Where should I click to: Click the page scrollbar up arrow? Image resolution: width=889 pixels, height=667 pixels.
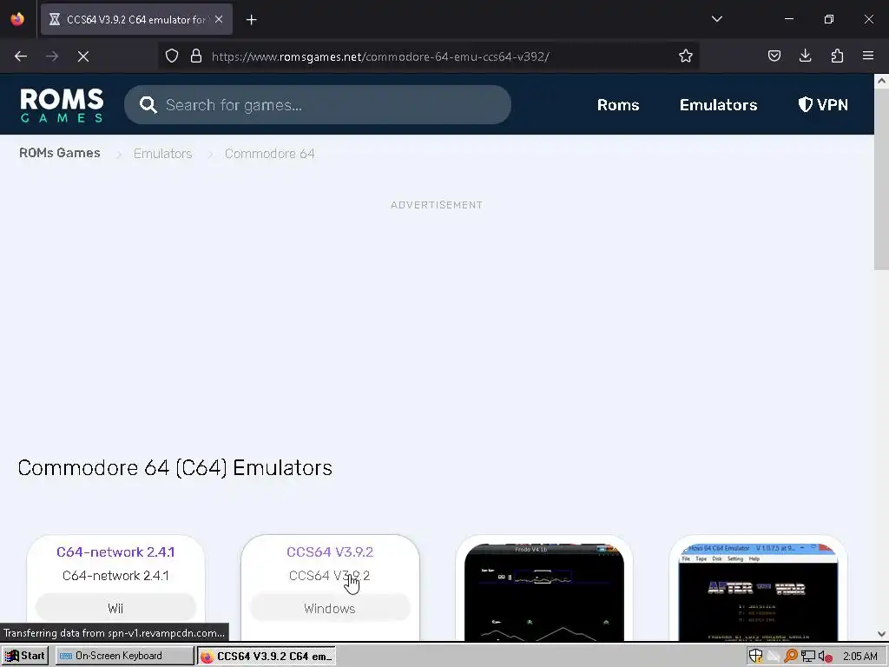881,81
